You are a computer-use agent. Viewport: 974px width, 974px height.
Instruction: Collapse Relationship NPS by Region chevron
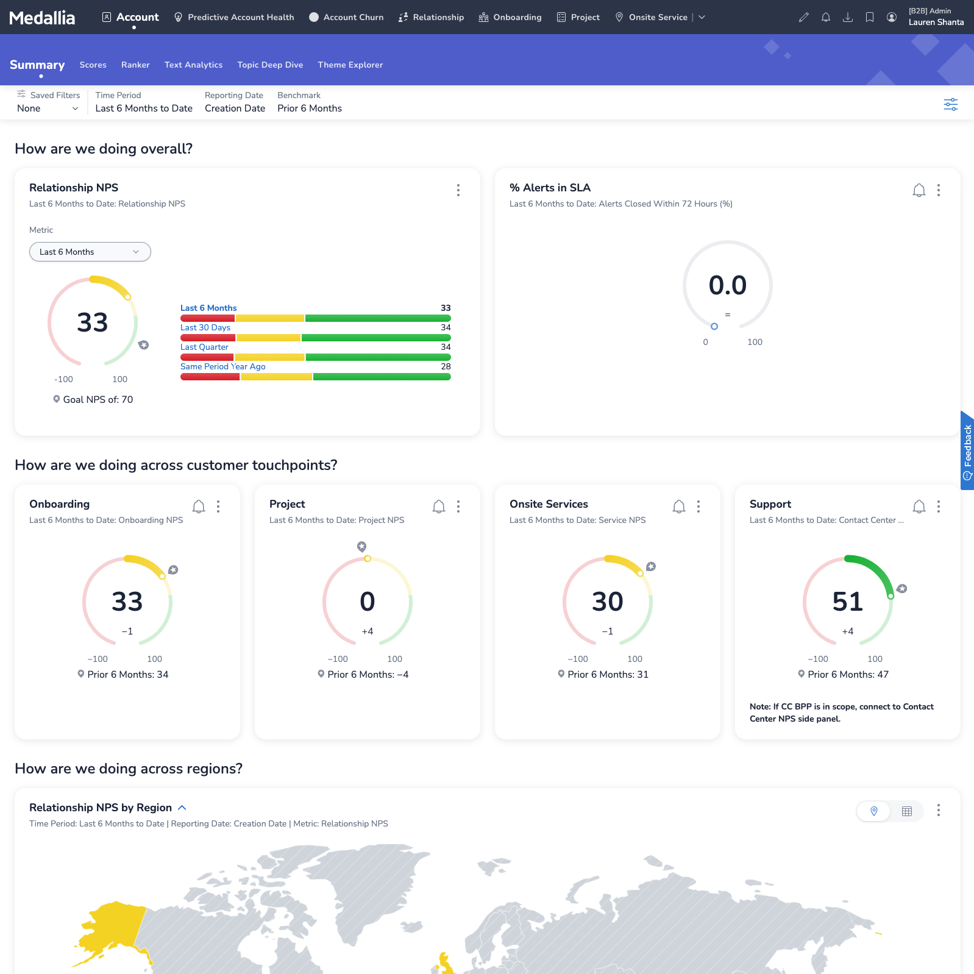[182, 808]
